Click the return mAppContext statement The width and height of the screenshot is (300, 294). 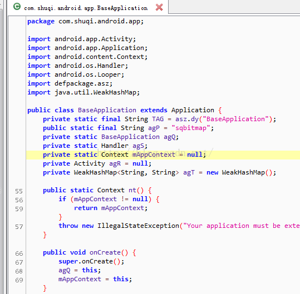111,208
